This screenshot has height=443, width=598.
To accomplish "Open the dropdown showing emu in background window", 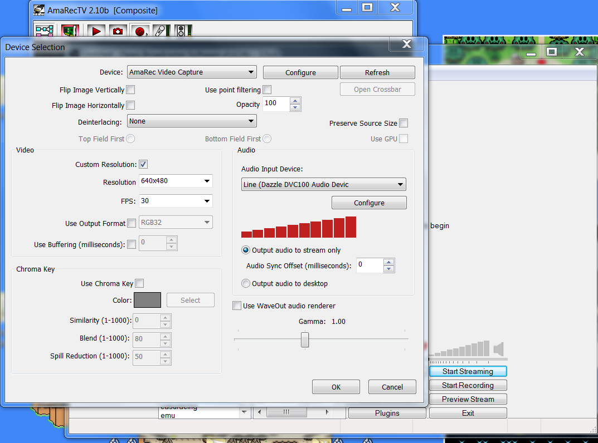I will [244, 412].
